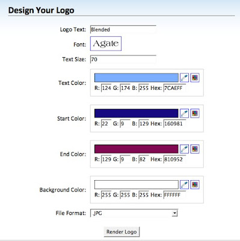The height and width of the screenshot is (241, 240).
Task: Open the Agate font selector
Action: tap(106, 43)
